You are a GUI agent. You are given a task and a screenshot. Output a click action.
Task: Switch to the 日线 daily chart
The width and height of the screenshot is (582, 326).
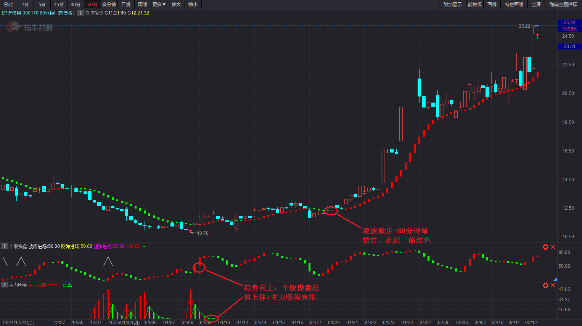(126, 5)
